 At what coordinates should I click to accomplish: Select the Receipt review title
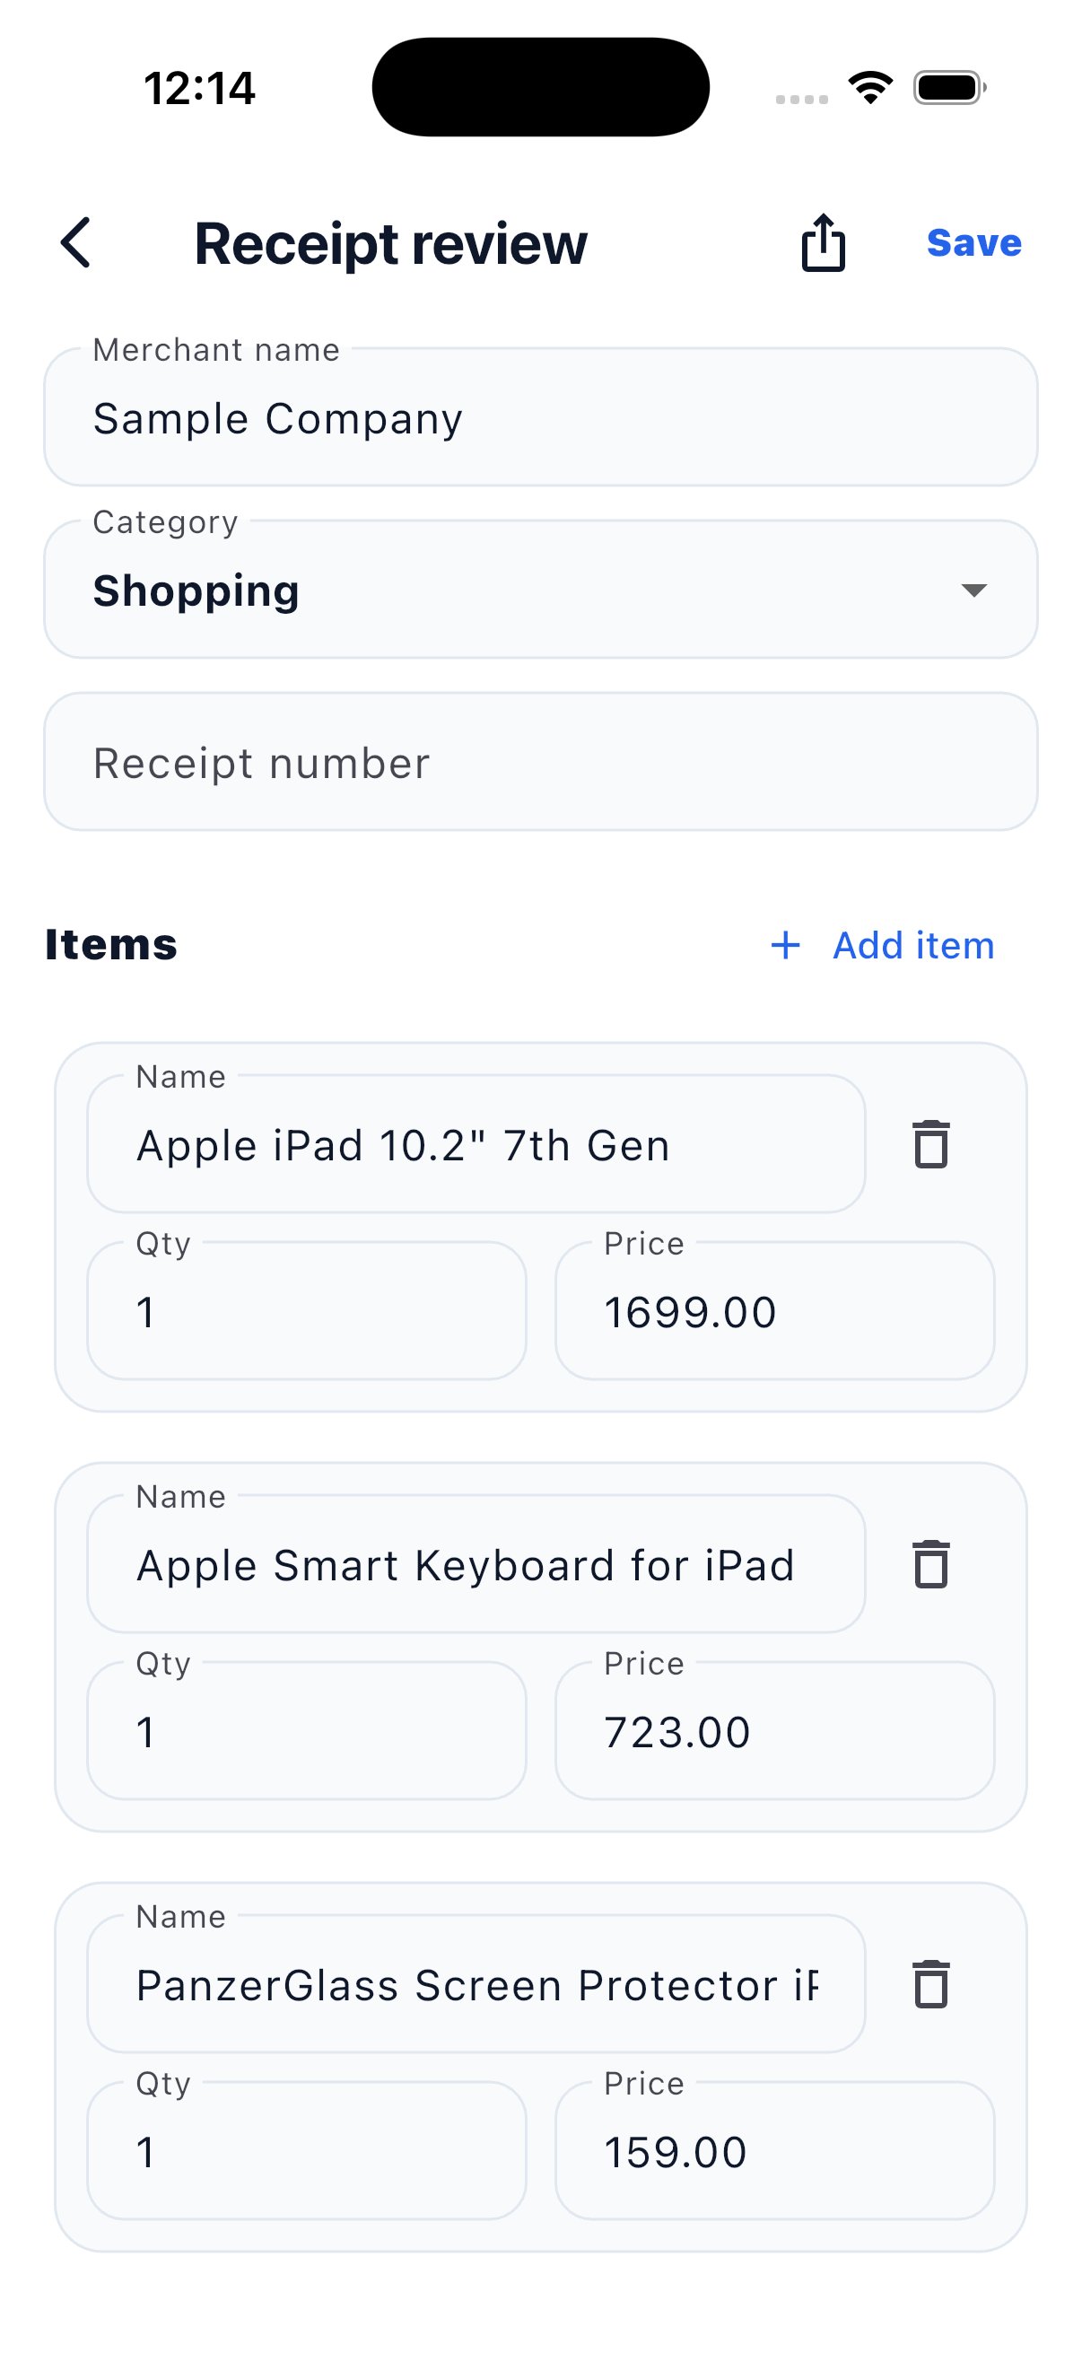pos(390,243)
